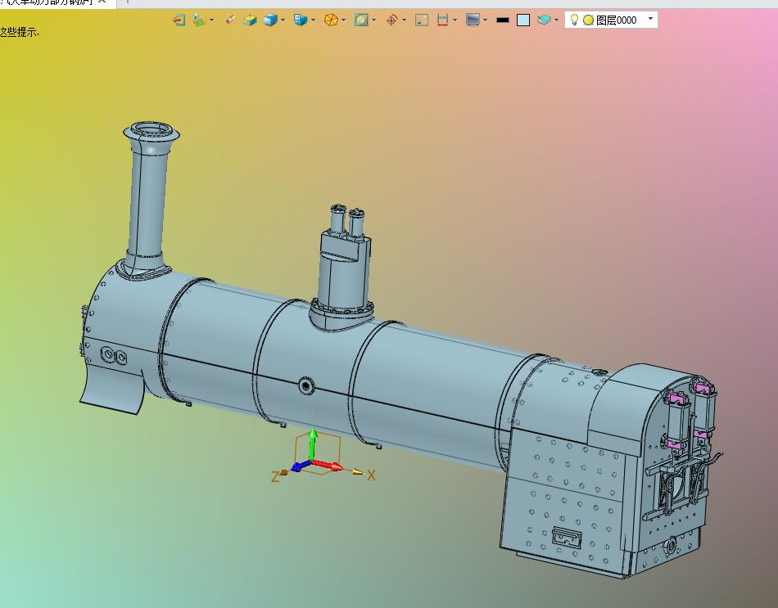Pick the black color swatch
The height and width of the screenshot is (608, 778).
pos(503,20)
